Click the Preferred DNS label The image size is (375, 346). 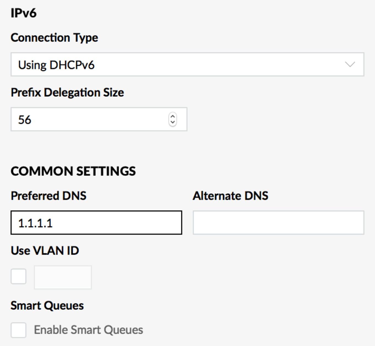49,196
